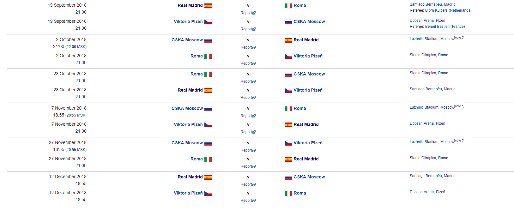Viewport: 514px width, 210px height.
Task: Open Stadio Olimpico, Rome link on 27 November
Action: 429,158
